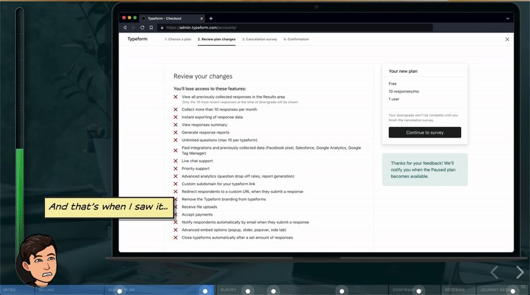This screenshot has height=295, width=530.
Task: Click the 'Review your changes' heading
Action: pos(203,77)
